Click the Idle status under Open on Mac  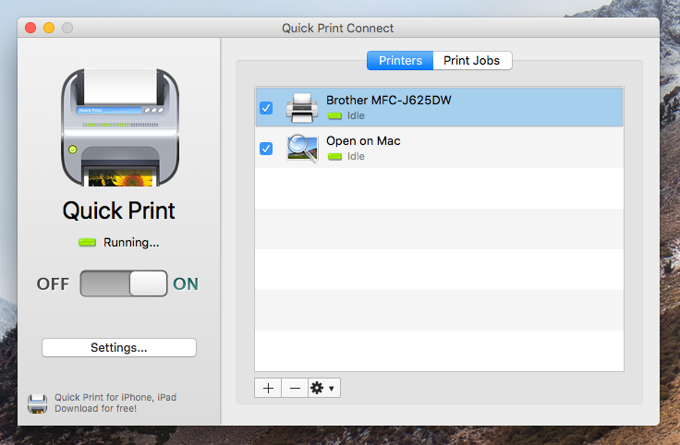tap(356, 156)
